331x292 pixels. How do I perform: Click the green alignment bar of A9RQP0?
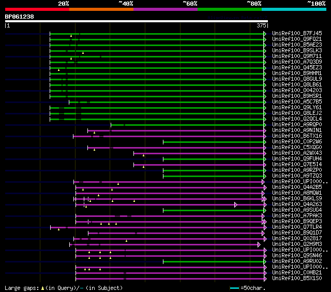pos(187,125)
